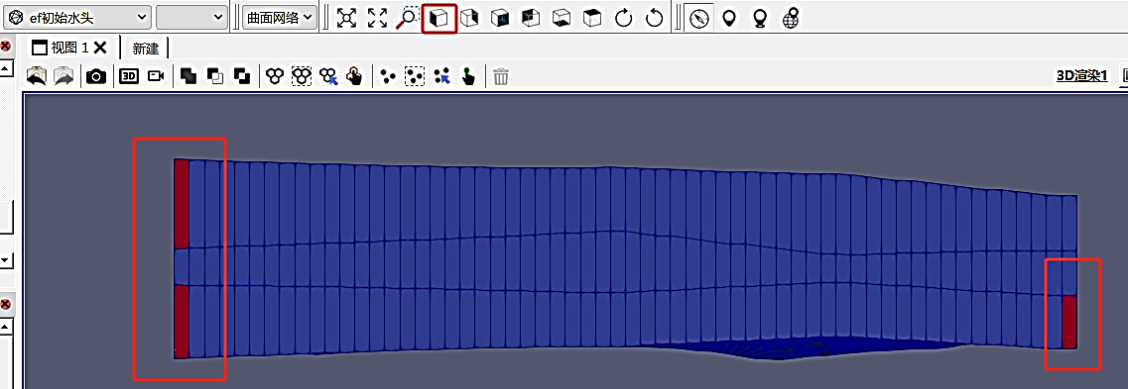Image resolution: width=1128 pixels, height=389 pixels.
Task: Select the globe with location pin icon
Action: pyautogui.click(x=791, y=18)
